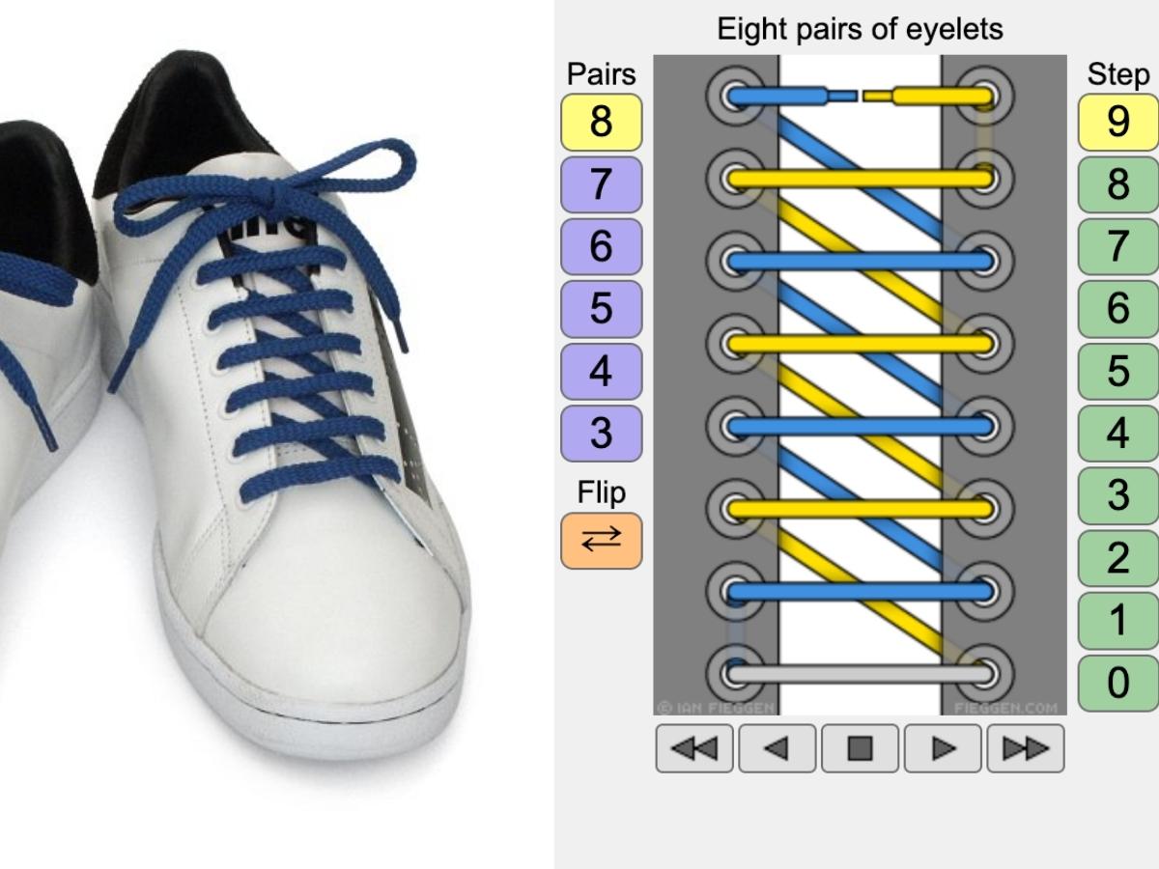Click the rewind to start button
The image size is (1159, 869).
[x=695, y=748]
